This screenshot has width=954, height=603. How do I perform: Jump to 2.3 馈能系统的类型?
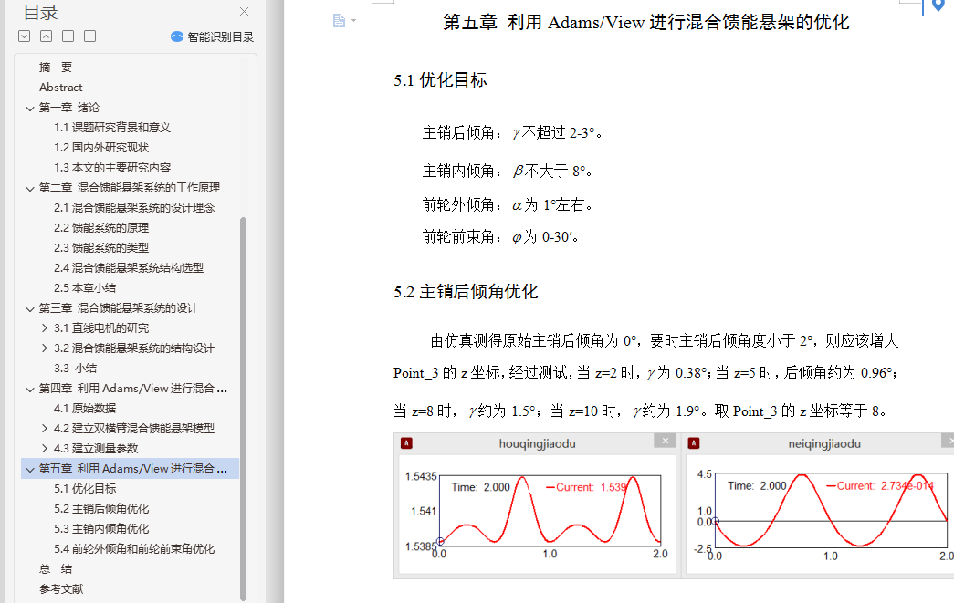click(x=101, y=247)
